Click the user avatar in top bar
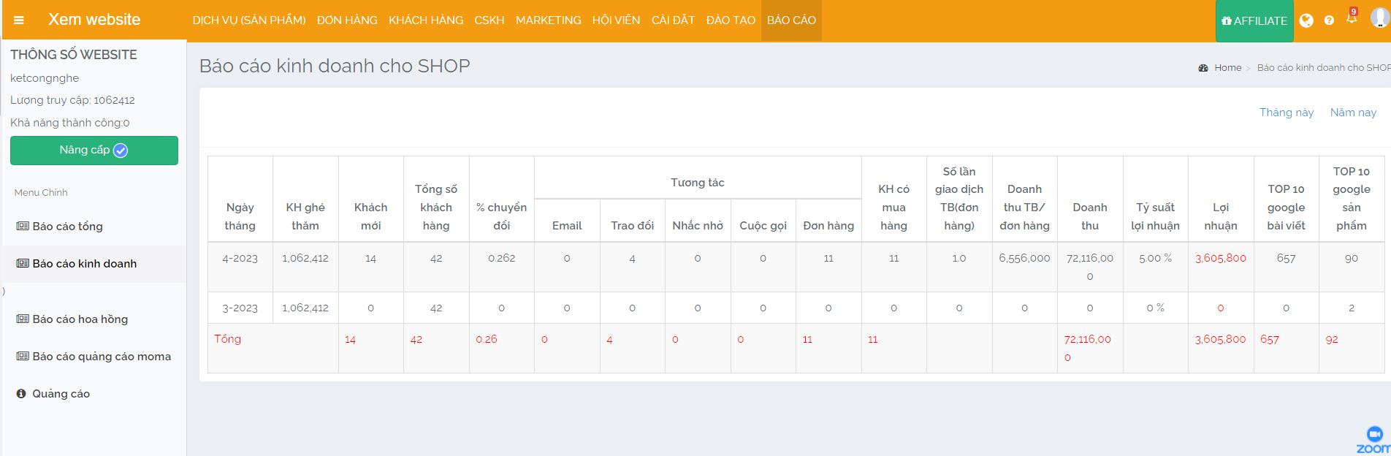Screen dimensions: 1391x456 tap(1379, 18)
